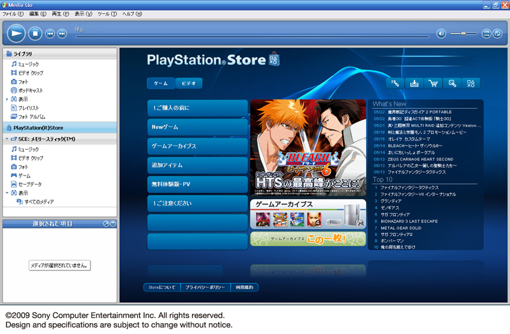
Task: Open the store search icon
Action: [x=452, y=83]
